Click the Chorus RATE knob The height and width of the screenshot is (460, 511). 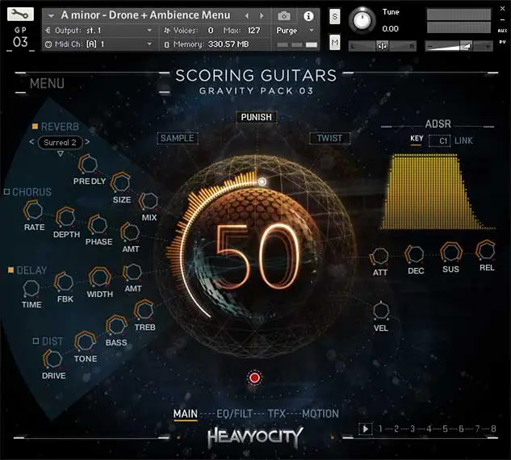33,210
